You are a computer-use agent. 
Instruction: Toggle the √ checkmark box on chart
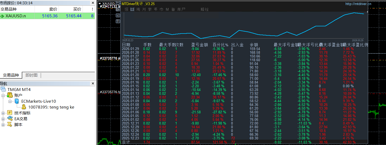pyautogui.click(x=118, y=15)
